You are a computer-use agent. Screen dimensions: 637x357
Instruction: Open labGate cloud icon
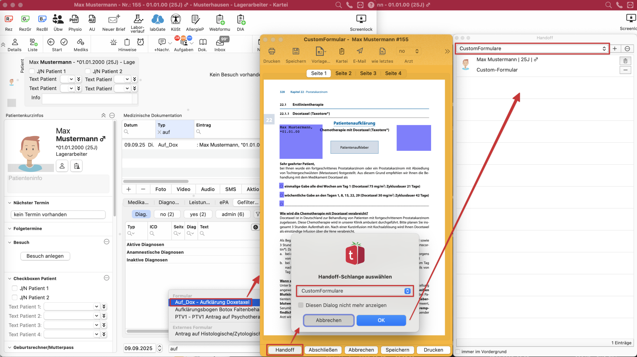157,19
